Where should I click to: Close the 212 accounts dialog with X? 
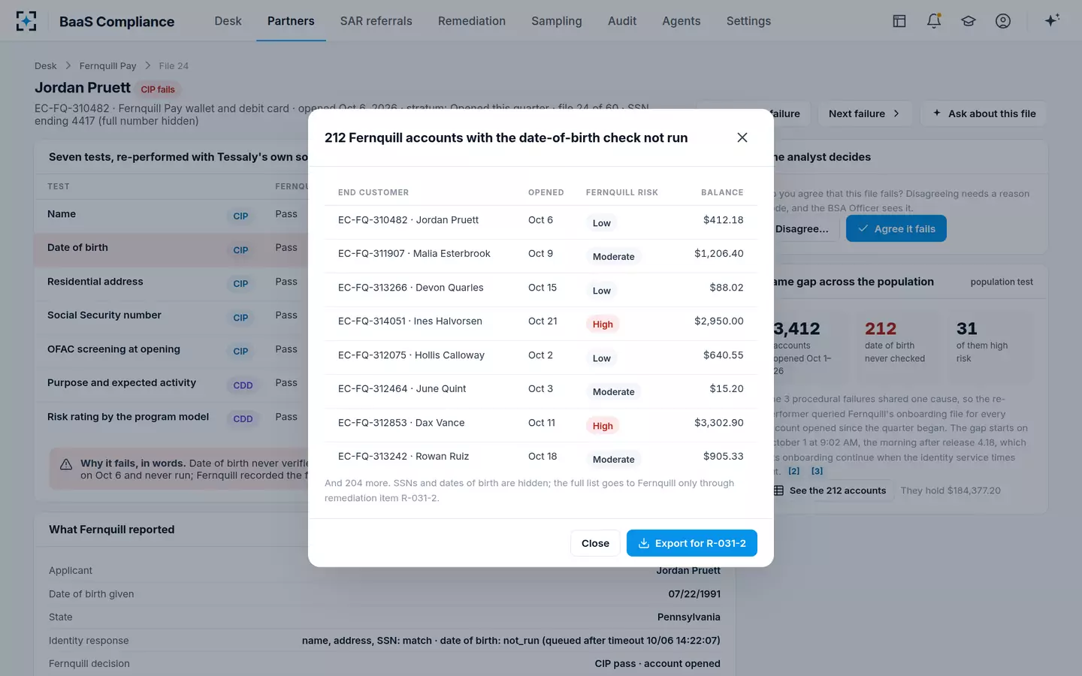[742, 137]
